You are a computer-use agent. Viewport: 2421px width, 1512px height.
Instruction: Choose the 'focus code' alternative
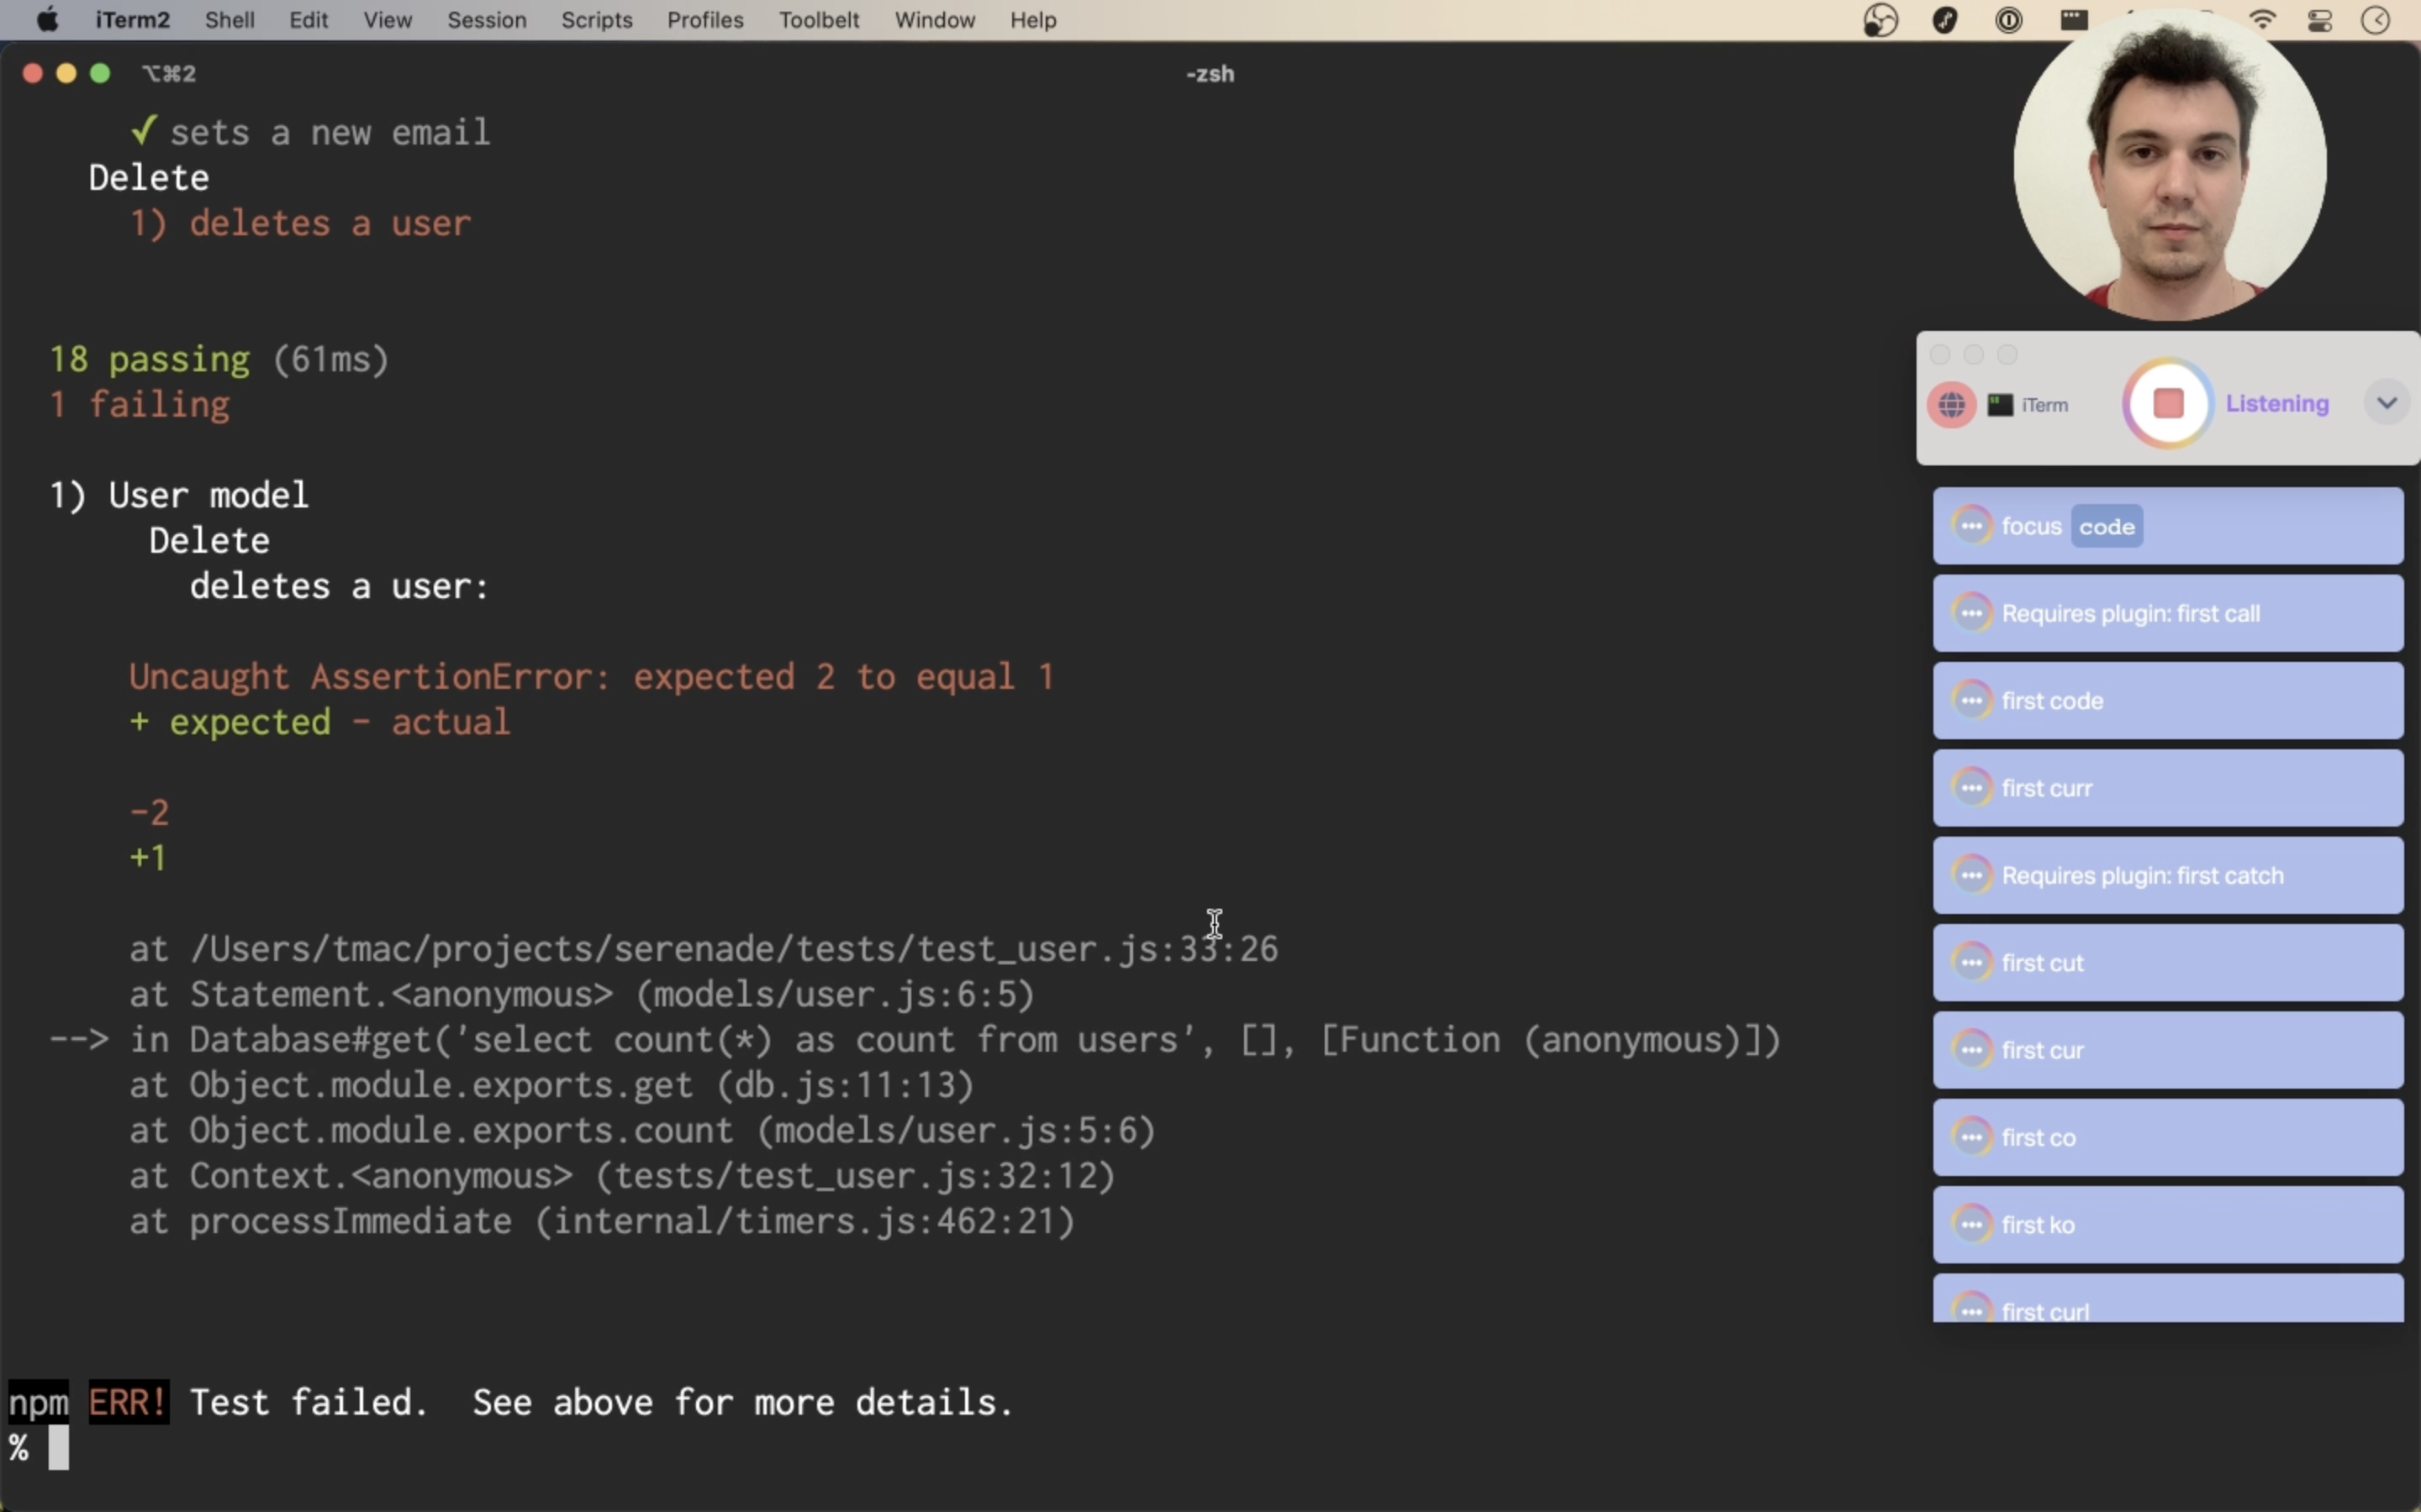point(2167,527)
